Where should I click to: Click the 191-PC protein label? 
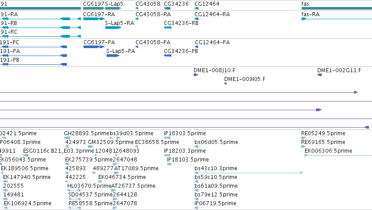point(10,42)
